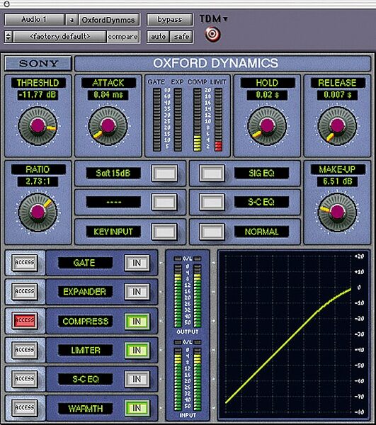Click the COMPRESS section label
Viewport: 376px width, 425px height.
(x=85, y=321)
